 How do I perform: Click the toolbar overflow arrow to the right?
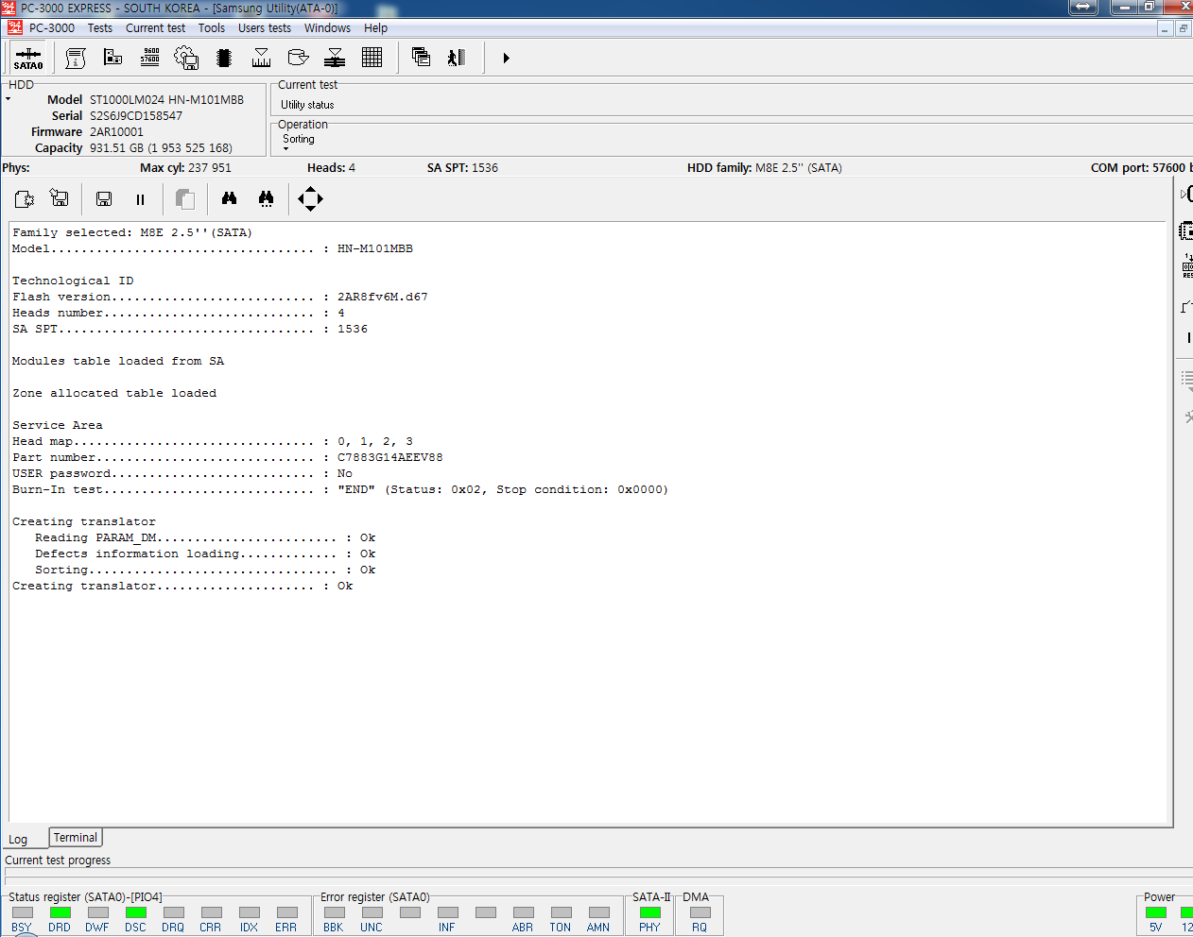(x=506, y=59)
